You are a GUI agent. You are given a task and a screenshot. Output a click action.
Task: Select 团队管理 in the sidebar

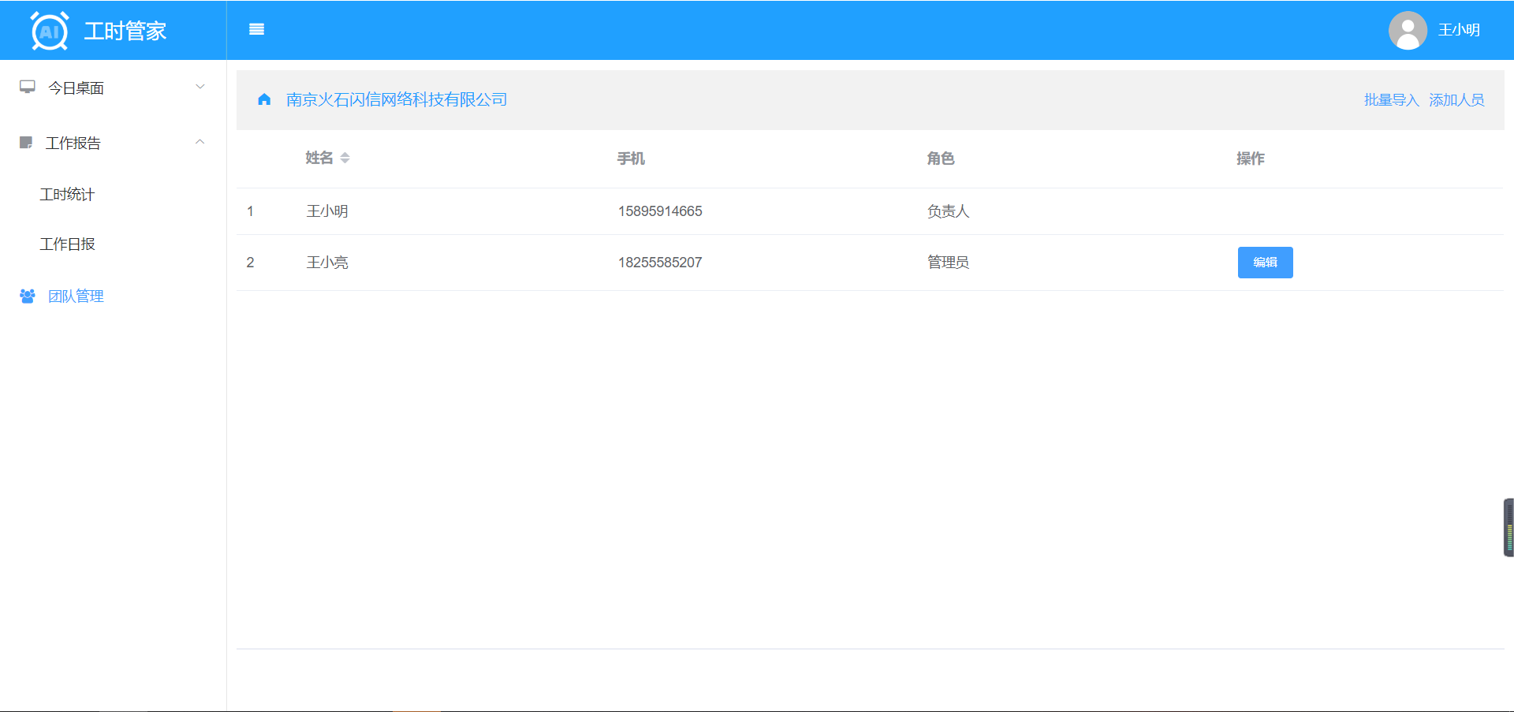(76, 296)
